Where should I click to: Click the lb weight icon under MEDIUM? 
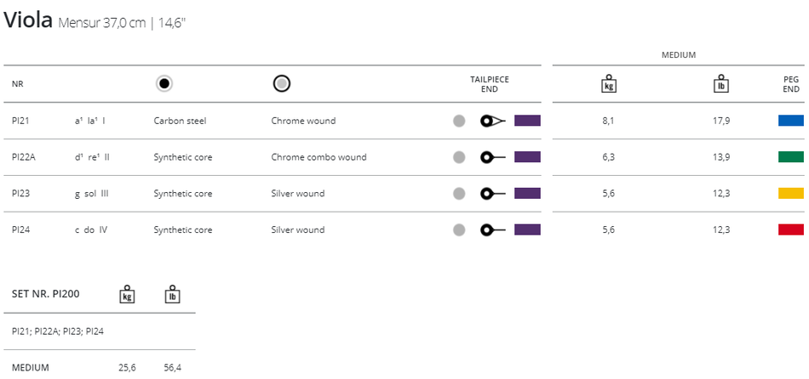click(721, 83)
